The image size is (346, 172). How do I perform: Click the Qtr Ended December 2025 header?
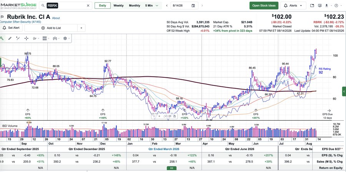click(87, 149)
